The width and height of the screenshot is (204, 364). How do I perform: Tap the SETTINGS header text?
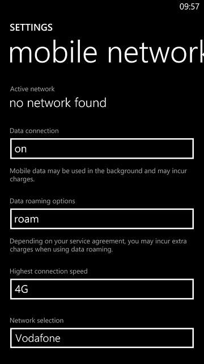click(31, 27)
